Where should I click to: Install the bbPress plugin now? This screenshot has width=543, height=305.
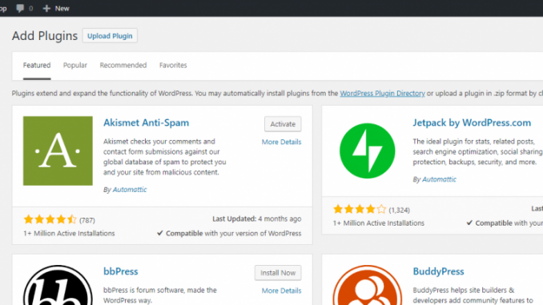278,273
